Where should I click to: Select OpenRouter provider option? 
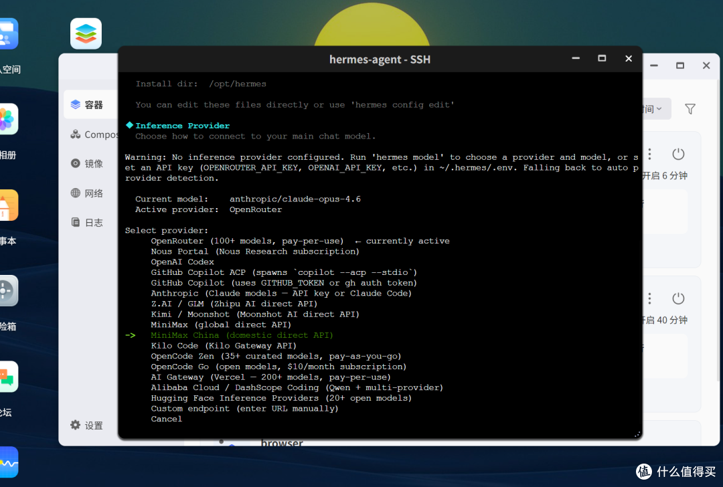click(300, 241)
